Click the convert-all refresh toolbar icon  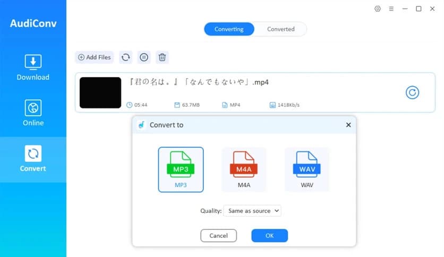click(126, 57)
